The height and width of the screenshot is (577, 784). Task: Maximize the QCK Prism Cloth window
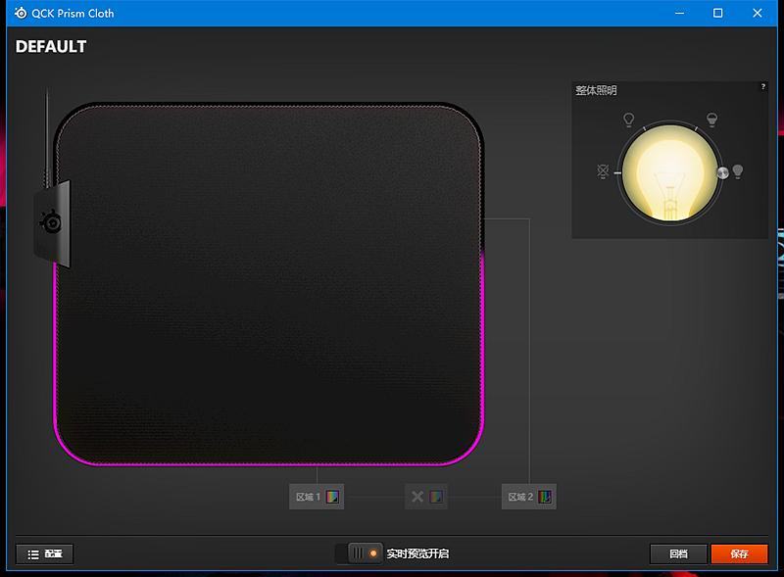pos(717,13)
